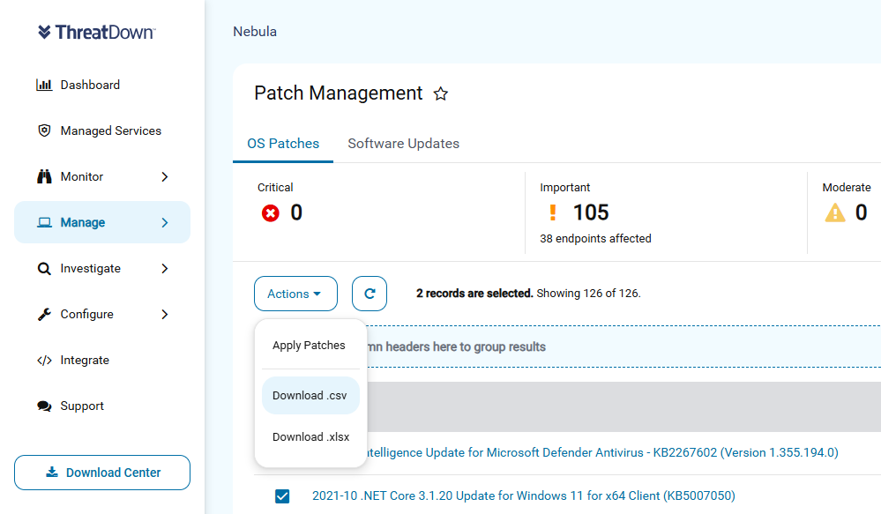Select Download .xlsx menu option
The height and width of the screenshot is (514, 881).
(310, 437)
